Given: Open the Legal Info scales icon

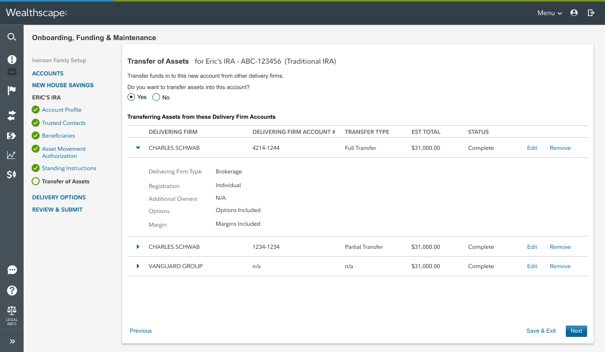Looking at the screenshot, I should point(12,316).
